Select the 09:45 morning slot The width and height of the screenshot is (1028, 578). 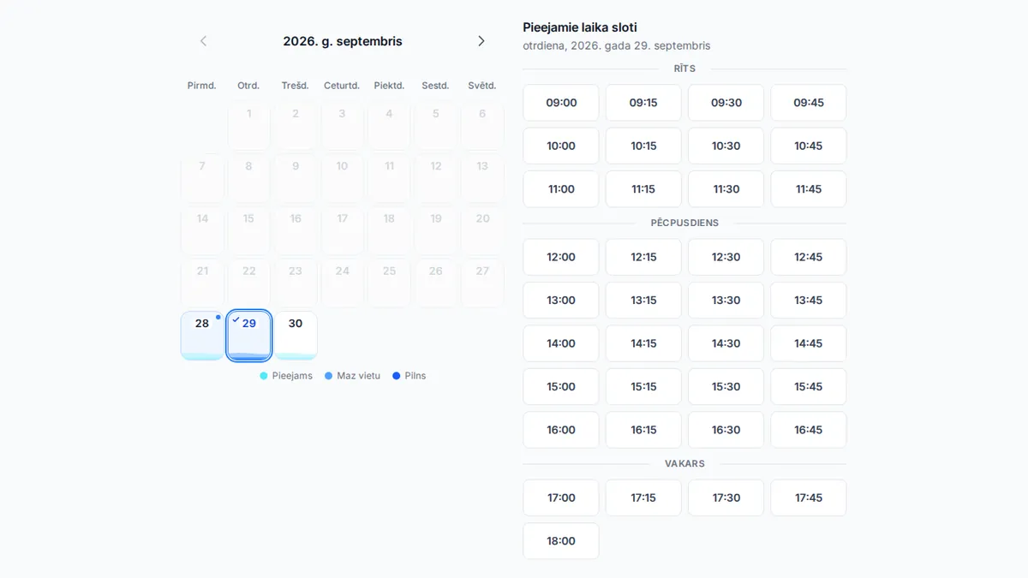tap(809, 103)
